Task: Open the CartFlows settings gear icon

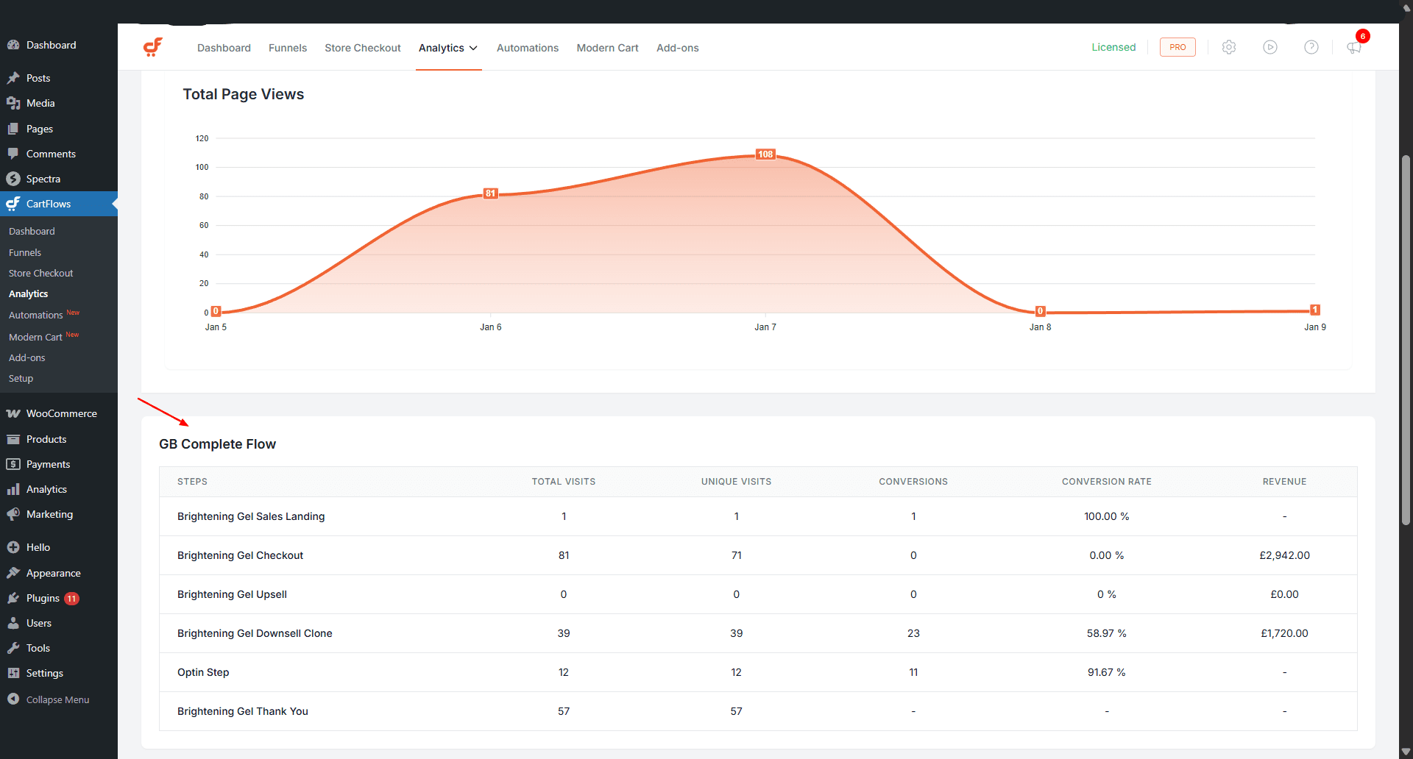Action: (x=1229, y=47)
